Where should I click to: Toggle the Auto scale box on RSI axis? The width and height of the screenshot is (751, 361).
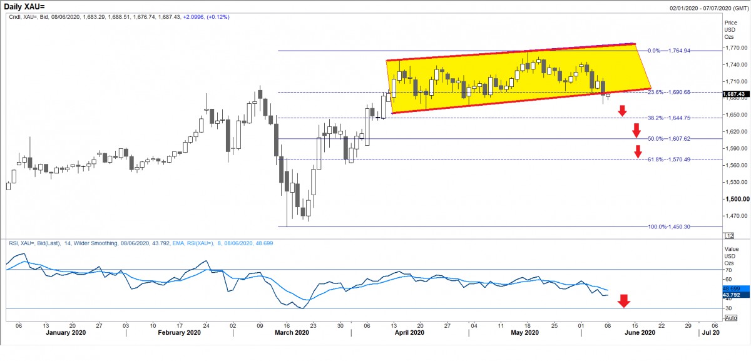(x=730, y=318)
